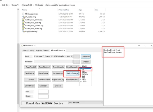Image resolution: width=153 pixels, height=112 pixels.
Task: Click the RKDevTool title bar app icon
Action: [x=22, y=46]
